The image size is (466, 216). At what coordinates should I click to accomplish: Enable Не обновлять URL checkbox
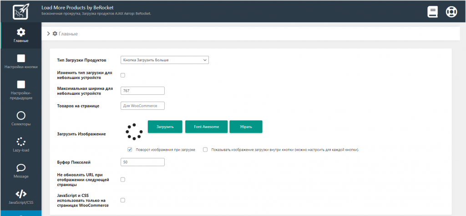pyautogui.click(x=123, y=180)
